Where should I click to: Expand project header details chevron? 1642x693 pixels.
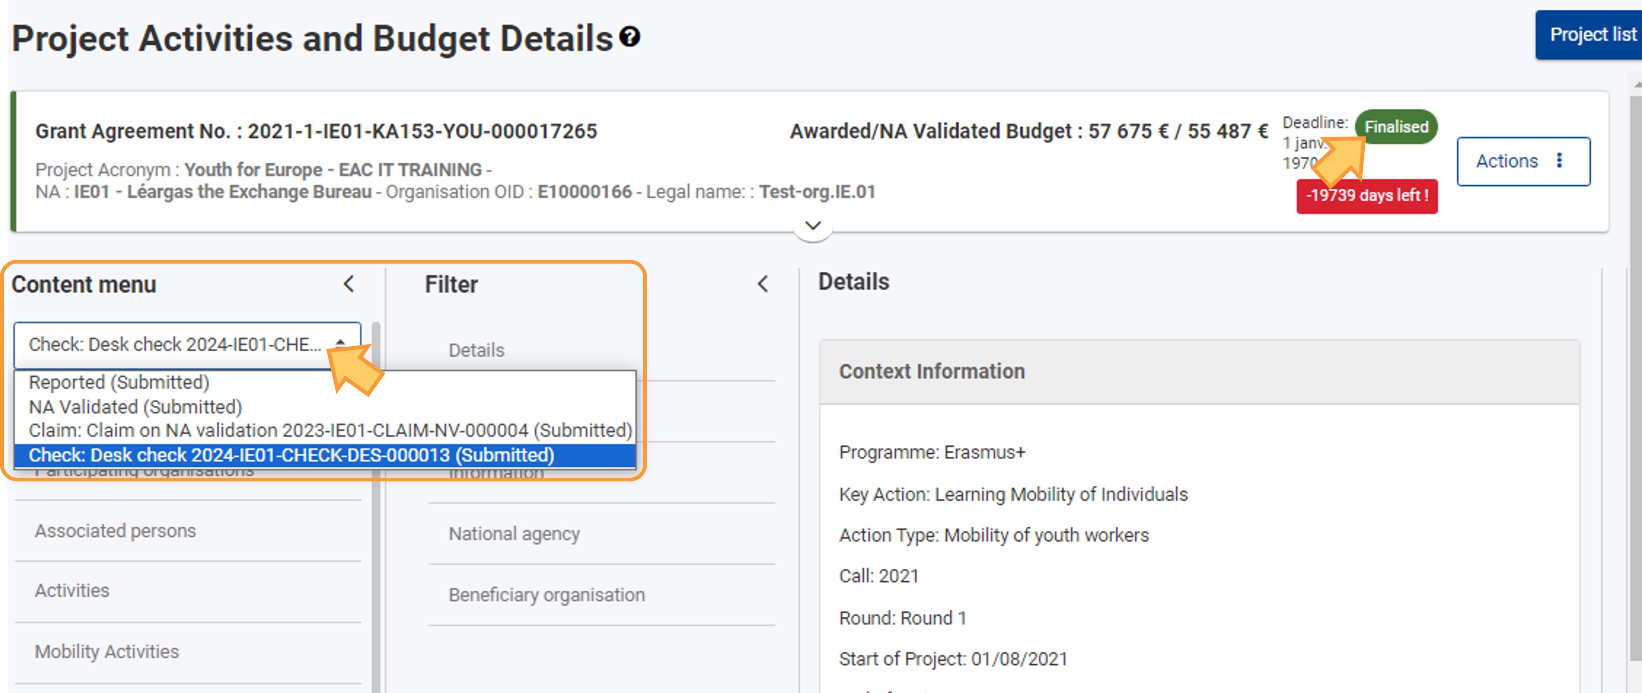[x=812, y=226]
